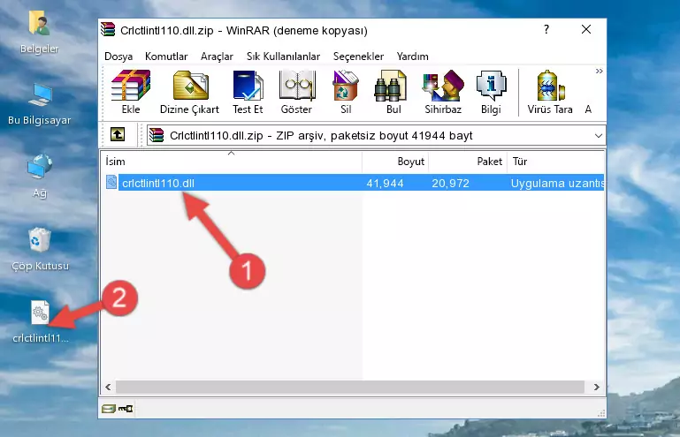Open the Araçlar menu
The image size is (680, 437).
[x=217, y=57]
